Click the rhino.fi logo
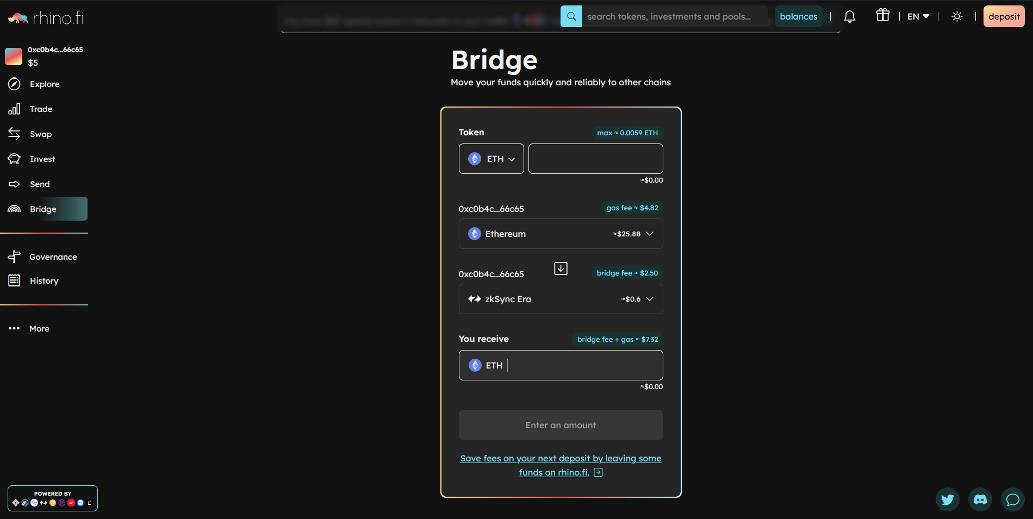This screenshot has width=1033, height=519. point(46,18)
